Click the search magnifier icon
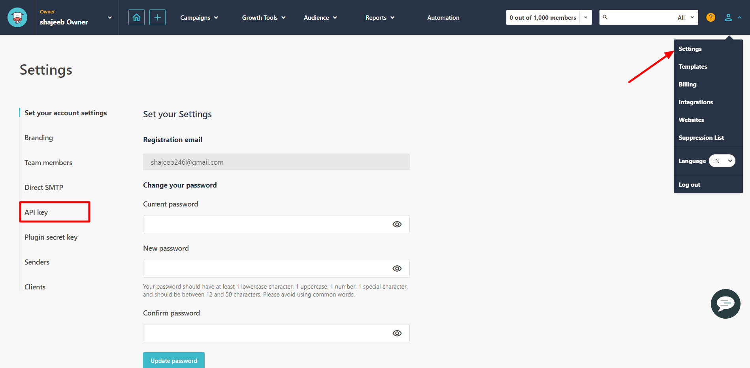Image resolution: width=750 pixels, height=368 pixels. pyautogui.click(x=605, y=17)
